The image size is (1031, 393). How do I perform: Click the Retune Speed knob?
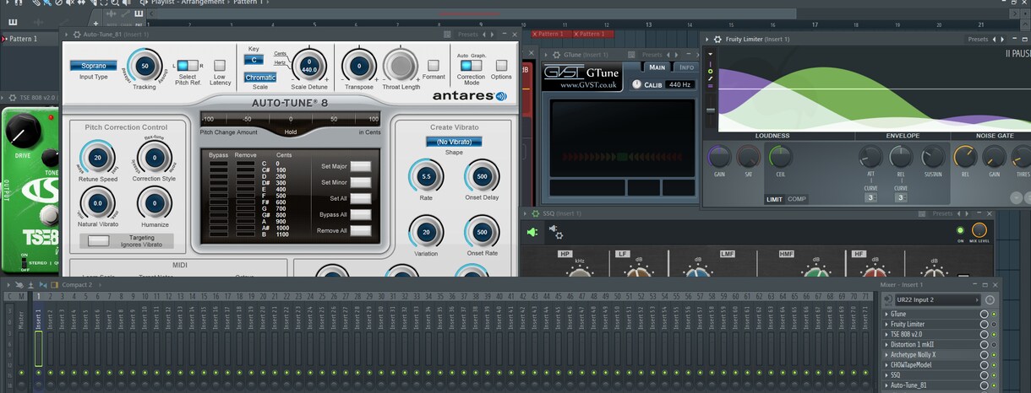(98, 157)
